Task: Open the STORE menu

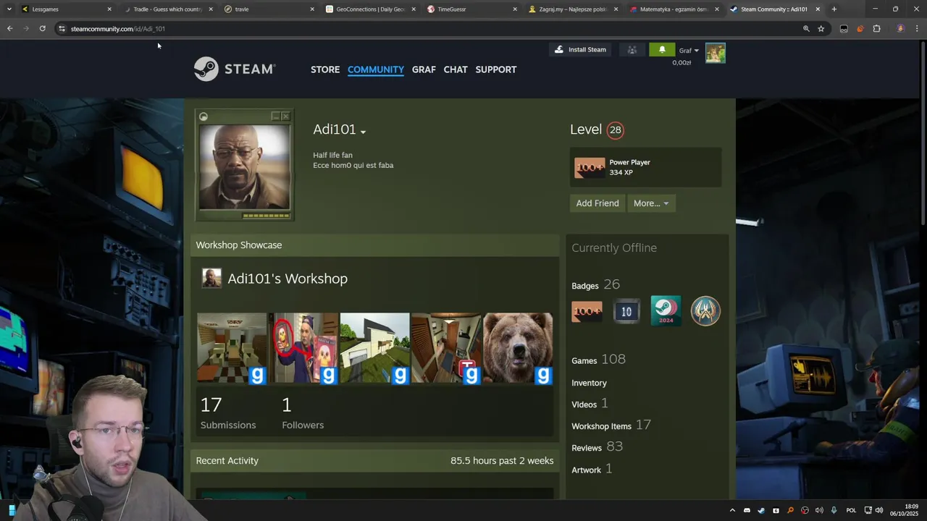Action: (325, 69)
